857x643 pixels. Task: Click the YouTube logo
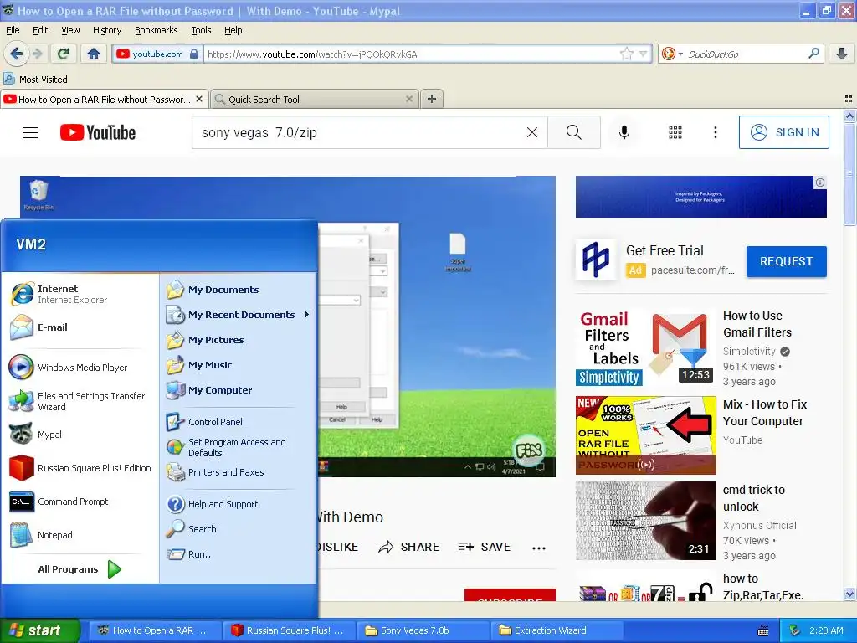tap(98, 132)
